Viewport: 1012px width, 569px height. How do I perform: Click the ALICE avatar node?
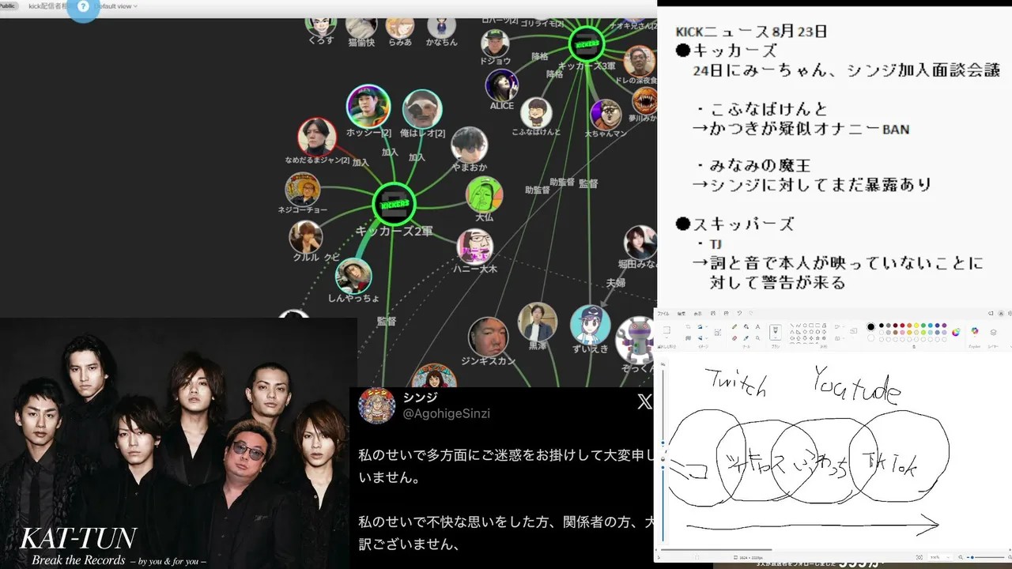pyautogui.click(x=502, y=85)
